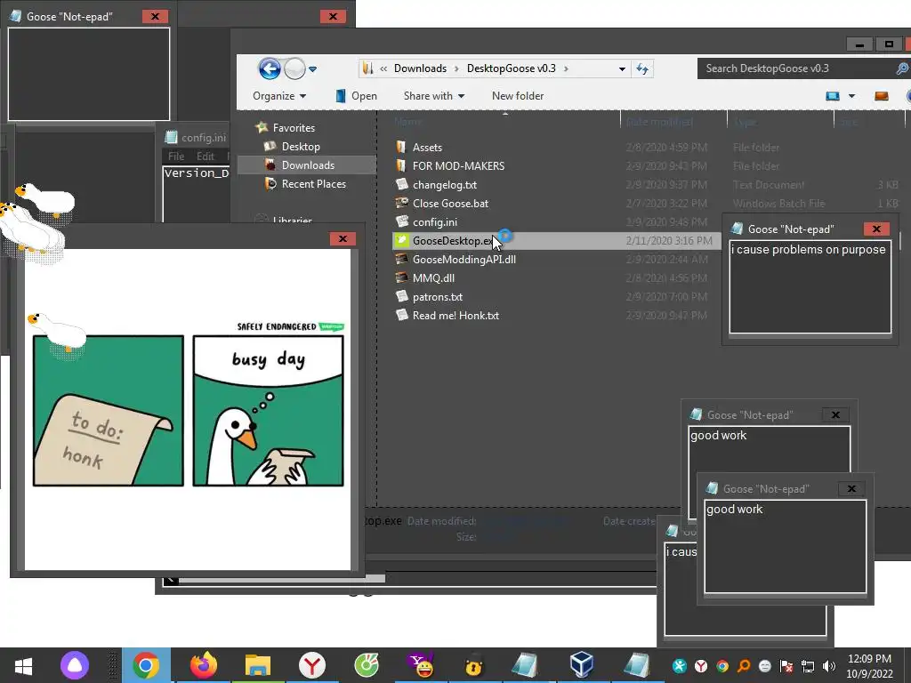The height and width of the screenshot is (683, 911).
Task: Select the GooseModdingAPI.dll file
Action: click(464, 259)
